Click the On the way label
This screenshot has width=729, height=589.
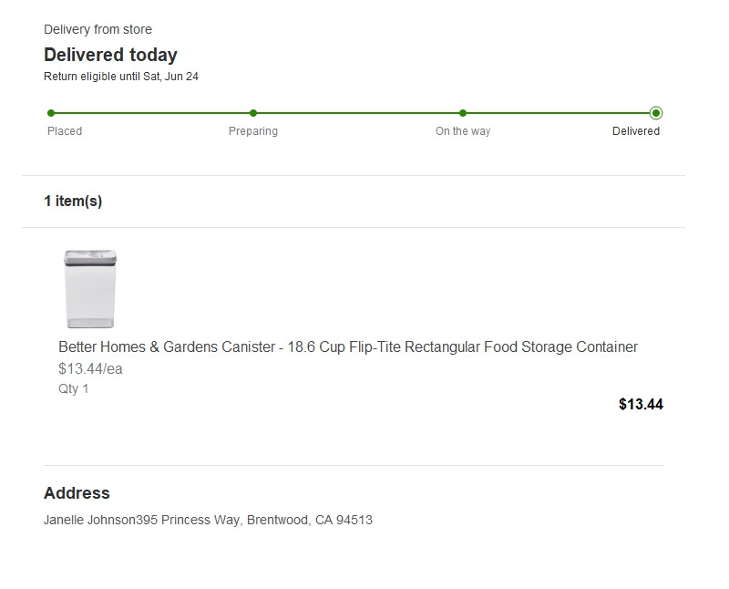[x=463, y=131]
